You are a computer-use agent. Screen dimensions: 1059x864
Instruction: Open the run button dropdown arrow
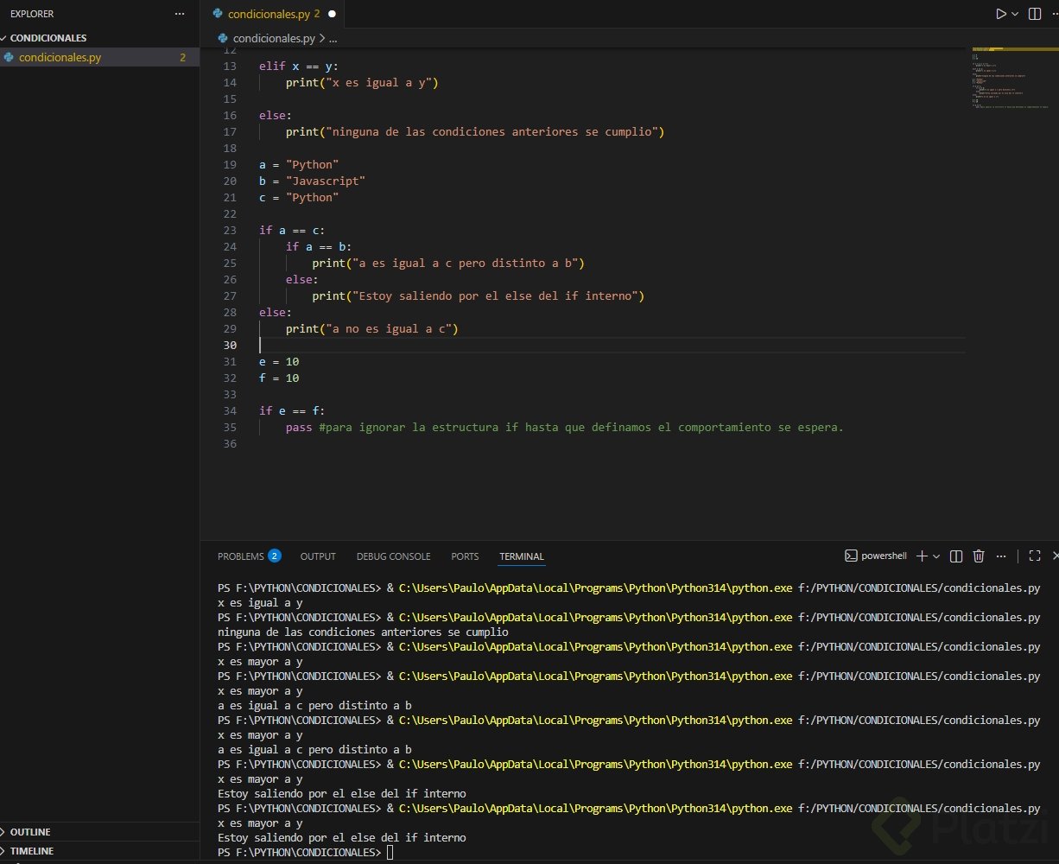tap(1015, 14)
